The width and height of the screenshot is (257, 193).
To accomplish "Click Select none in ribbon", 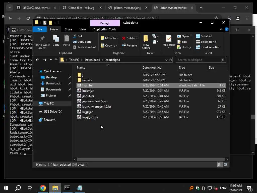I will [x=206, y=42].
